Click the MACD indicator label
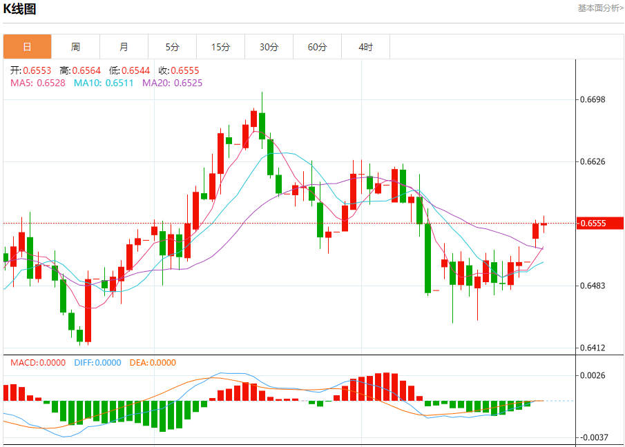This screenshot has width=625, height=447. click(x=38, y=363)
